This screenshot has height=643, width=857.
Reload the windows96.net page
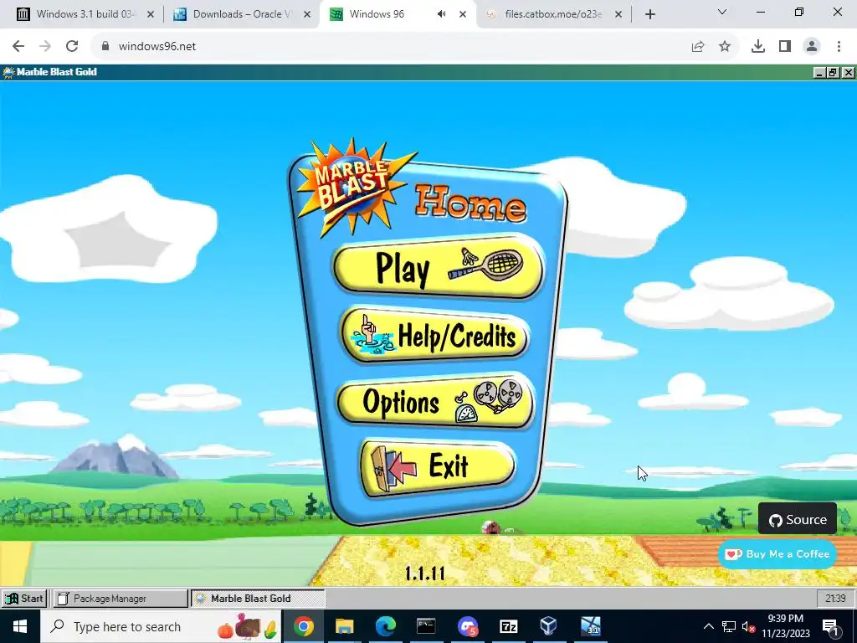[x=72, y=46]
